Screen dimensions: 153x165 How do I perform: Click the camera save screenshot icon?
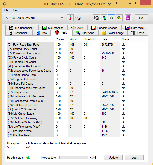(111, 18)
